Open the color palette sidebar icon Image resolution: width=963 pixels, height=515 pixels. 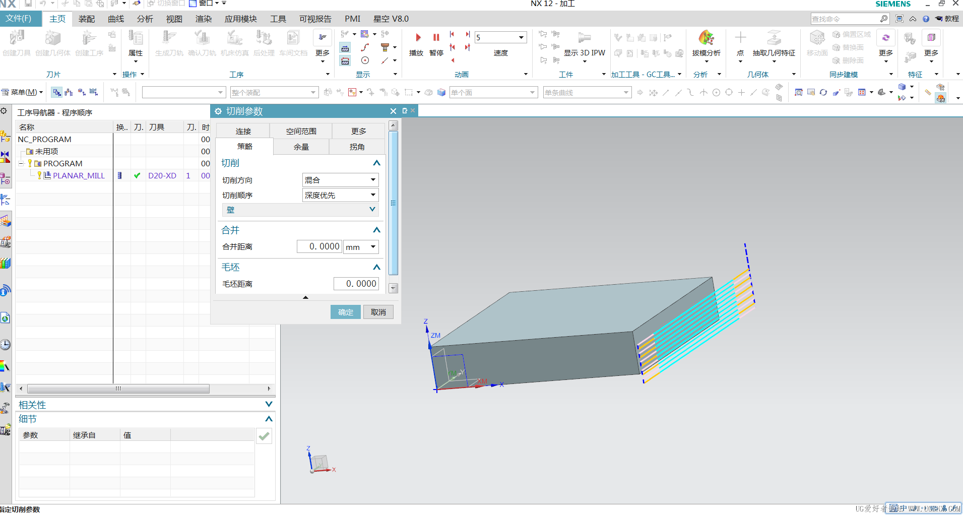pos(5,366)
